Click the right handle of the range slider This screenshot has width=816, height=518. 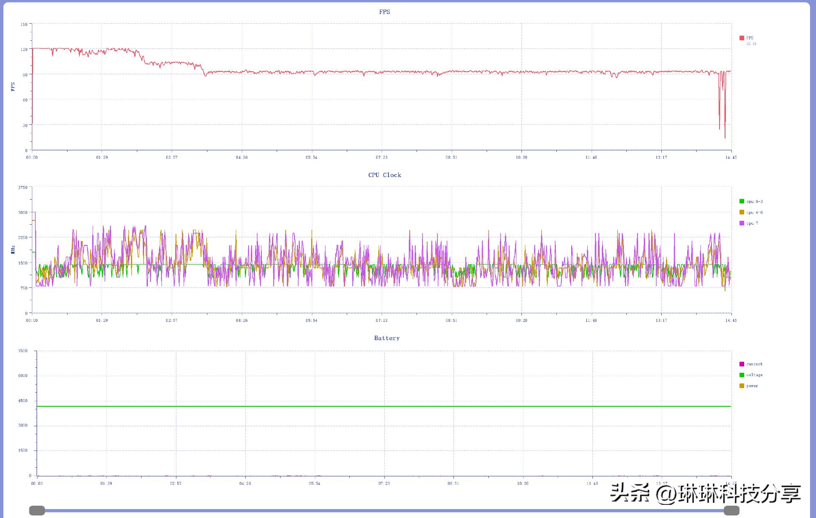[731, 510]
